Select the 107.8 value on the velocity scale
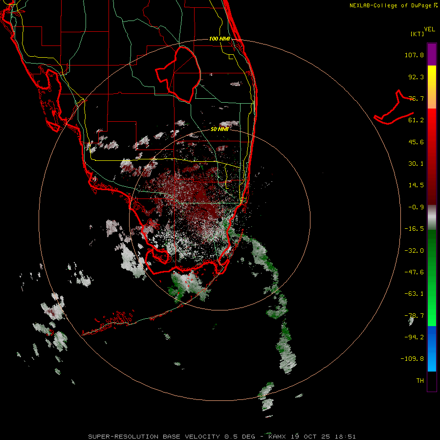Viewport: 440px width, 440px height. tap(414, 55)
